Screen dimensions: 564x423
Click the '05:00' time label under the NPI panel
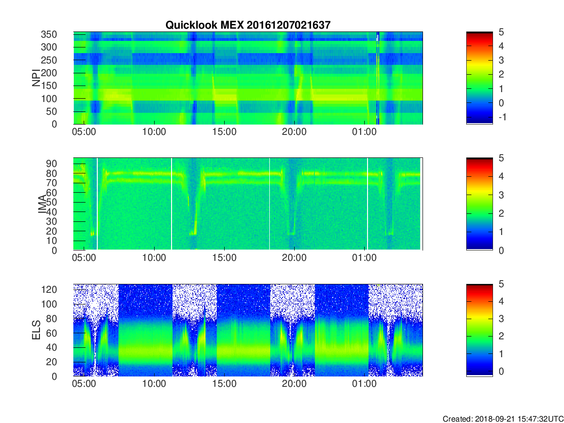click(84, 133)
